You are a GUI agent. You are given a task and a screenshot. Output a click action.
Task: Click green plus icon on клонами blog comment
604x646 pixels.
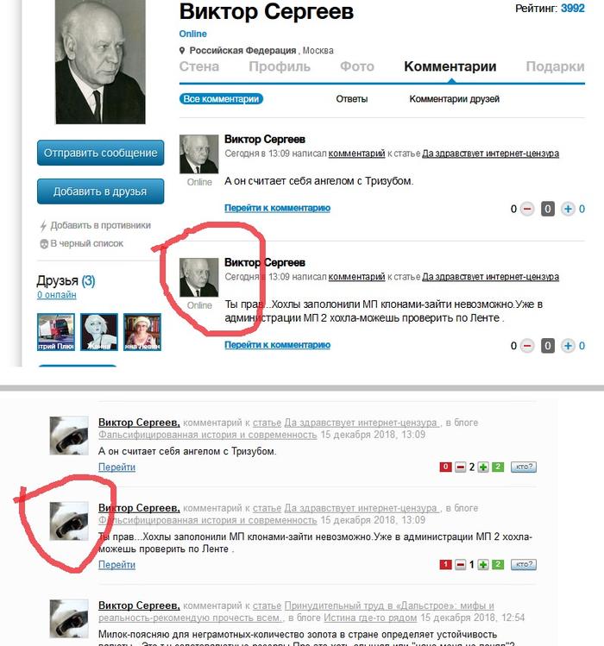click(x=483, y=564)
